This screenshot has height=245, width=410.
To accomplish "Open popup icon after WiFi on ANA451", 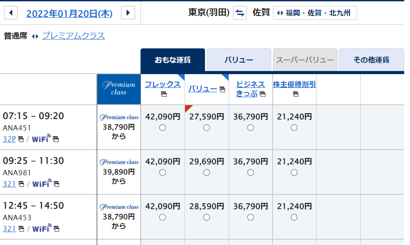I will [56, 139].
